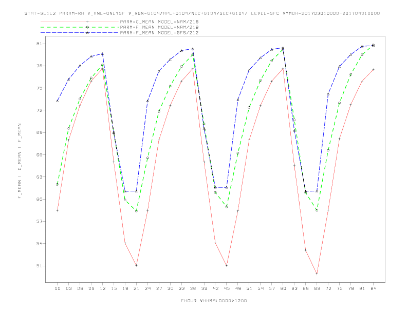Click the green line's circle marker at hour 00
This screenshot has height=314, width=407.
58,185
